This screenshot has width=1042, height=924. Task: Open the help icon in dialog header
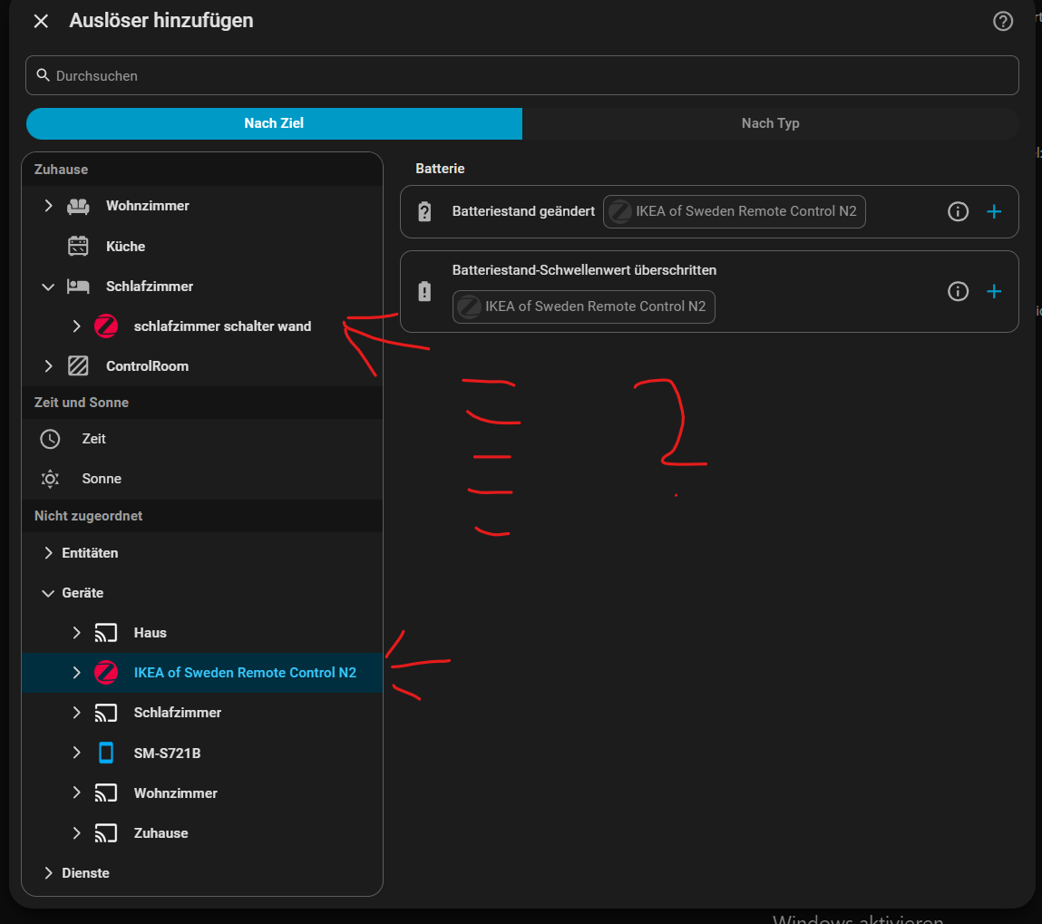[x=1002, y=21]
